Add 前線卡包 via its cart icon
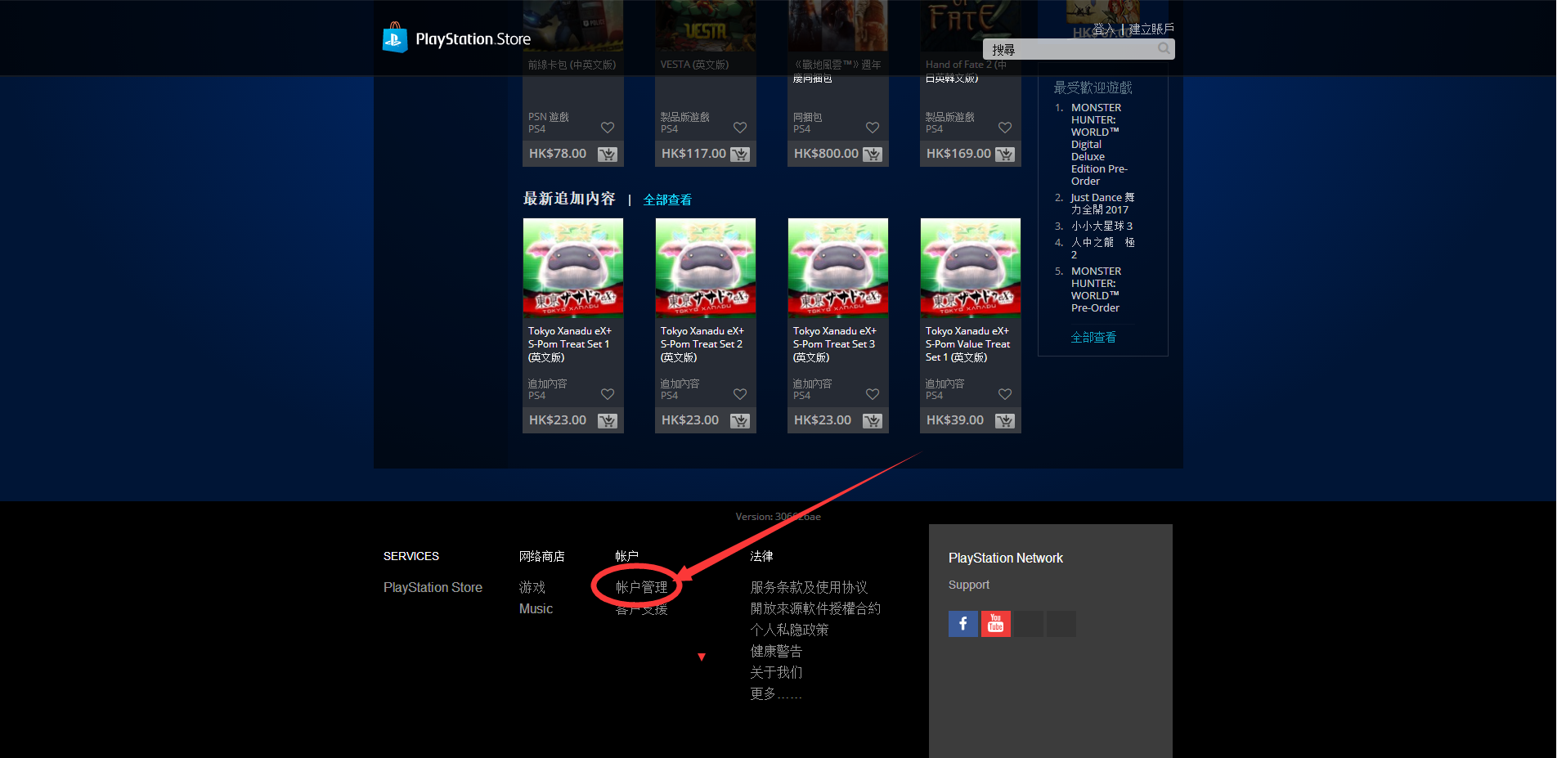The height and width of the screenshot is (758, 1557). click(607, 153)
